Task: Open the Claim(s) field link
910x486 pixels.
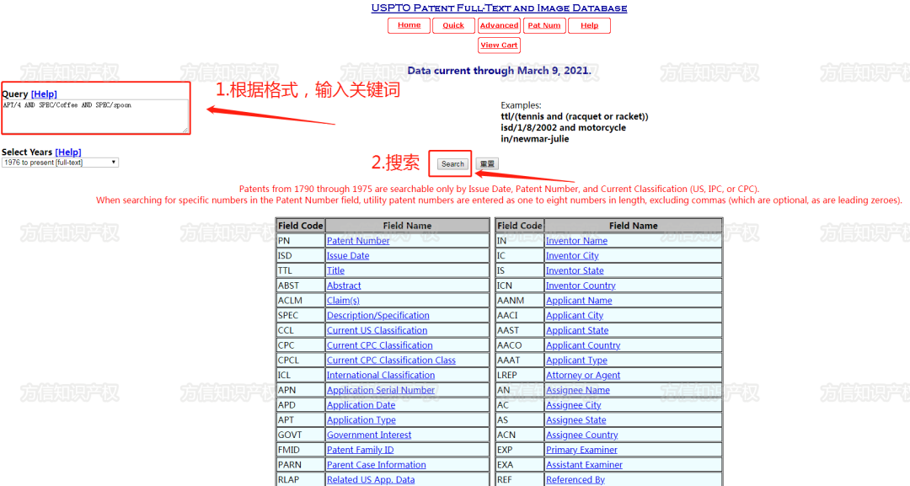Action: click(343, 301)
